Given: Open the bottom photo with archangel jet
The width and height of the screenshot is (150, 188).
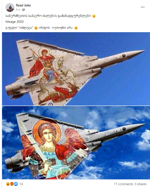Looking at the screenshot, I should tap(76, 143).
